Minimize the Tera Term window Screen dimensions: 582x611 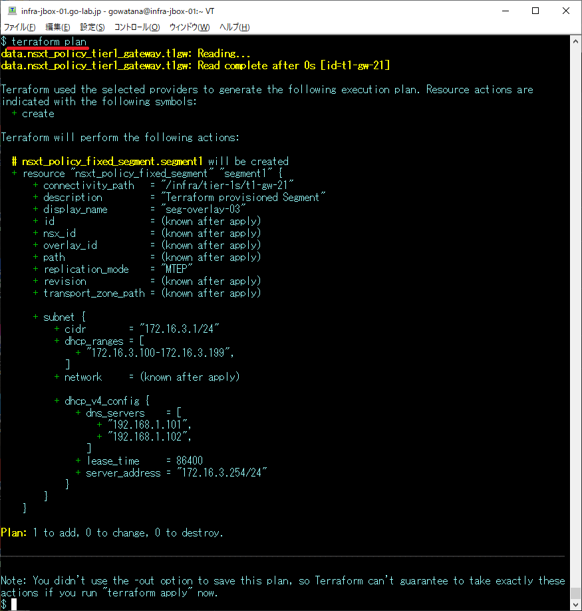point(506,11)
